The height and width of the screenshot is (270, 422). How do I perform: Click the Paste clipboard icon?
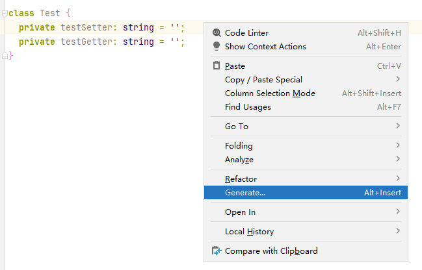coord(217,66)
